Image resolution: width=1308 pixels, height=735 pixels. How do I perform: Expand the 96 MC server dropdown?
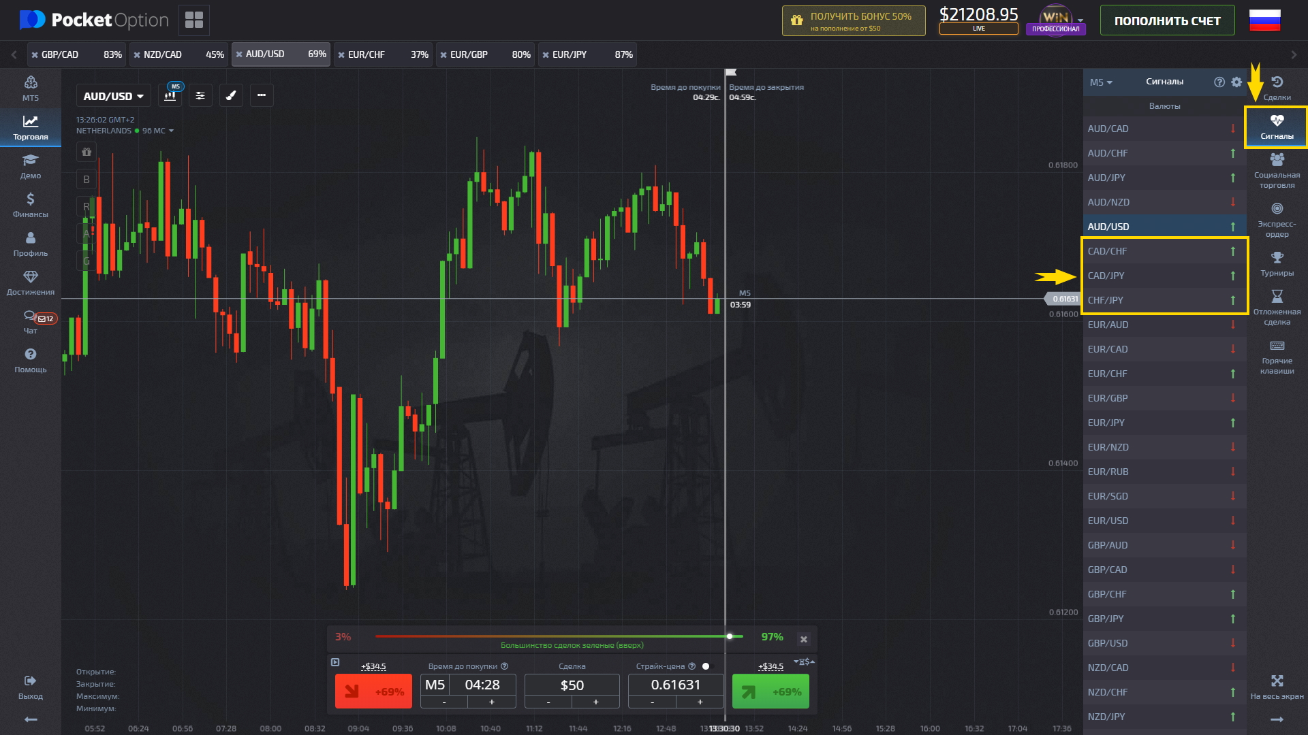[x=157, y=131]
